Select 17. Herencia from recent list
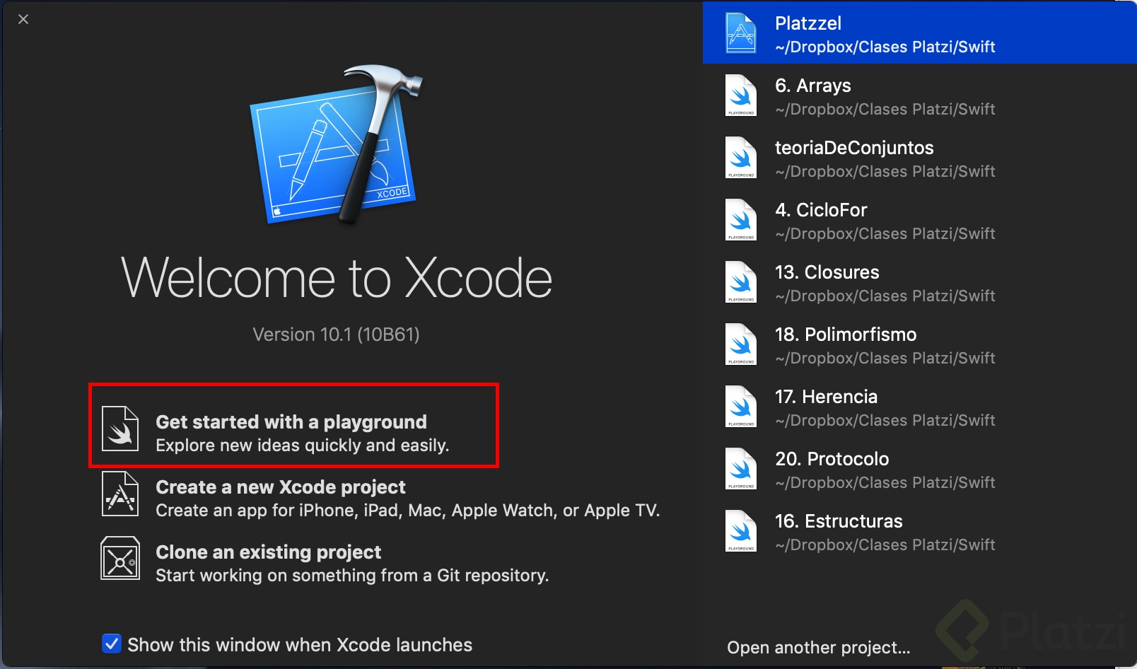This screenshot has width=1137, height=669. tap(826, 397)
